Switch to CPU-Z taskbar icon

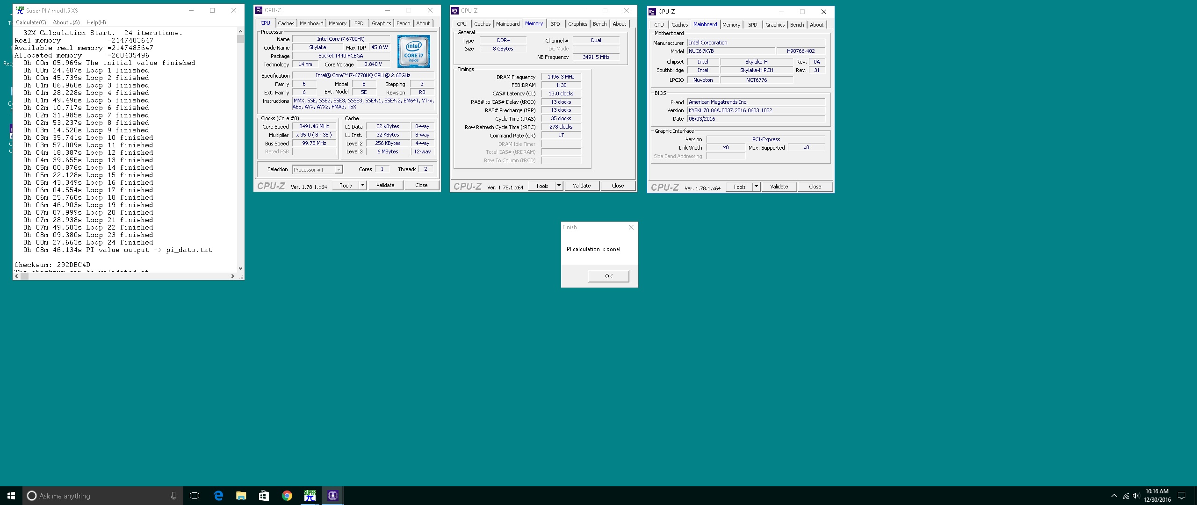click(x=332, y=496)
